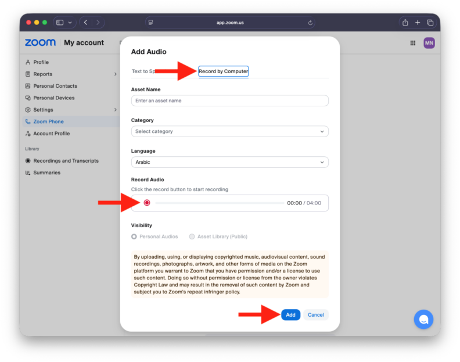This screenshot has width=460, height=362.
Task: Show the tab overview icon
Action: 430,23
